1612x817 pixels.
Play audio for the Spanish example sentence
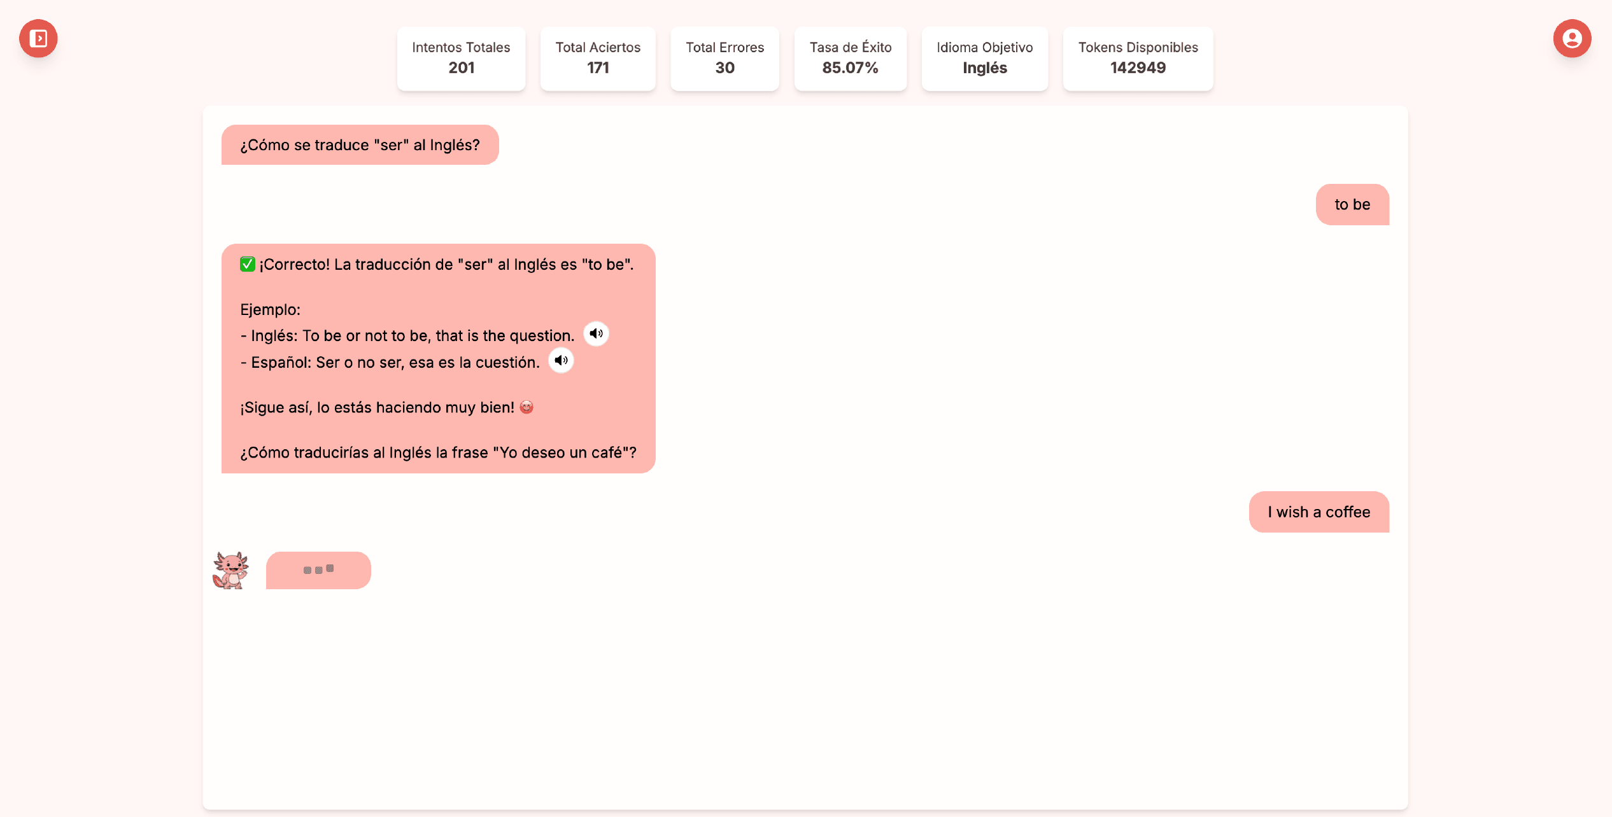[561, 361]
